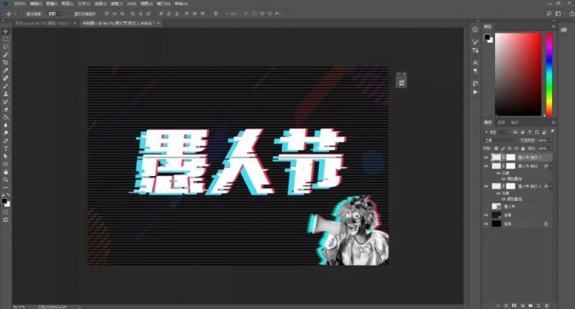
Task: Pick a color in the red color field
Action: [518, 74]
